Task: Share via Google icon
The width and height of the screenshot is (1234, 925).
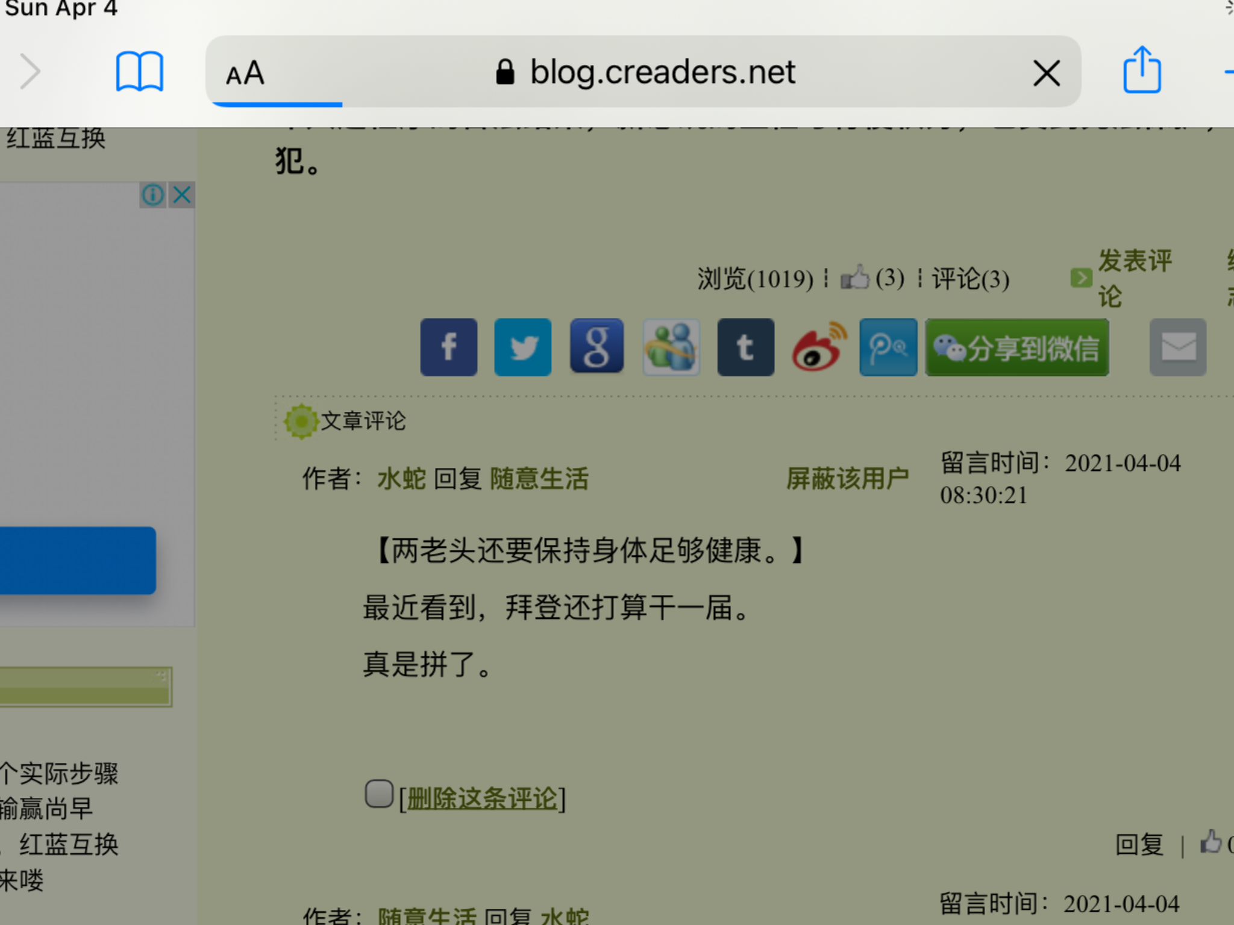Action: tap(597, 347)
